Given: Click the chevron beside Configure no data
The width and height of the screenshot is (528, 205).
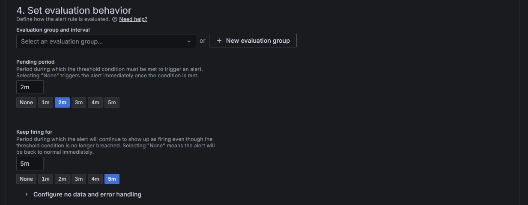Looking at the screenshot, I should pyautogui.click(x=27, y=194).
